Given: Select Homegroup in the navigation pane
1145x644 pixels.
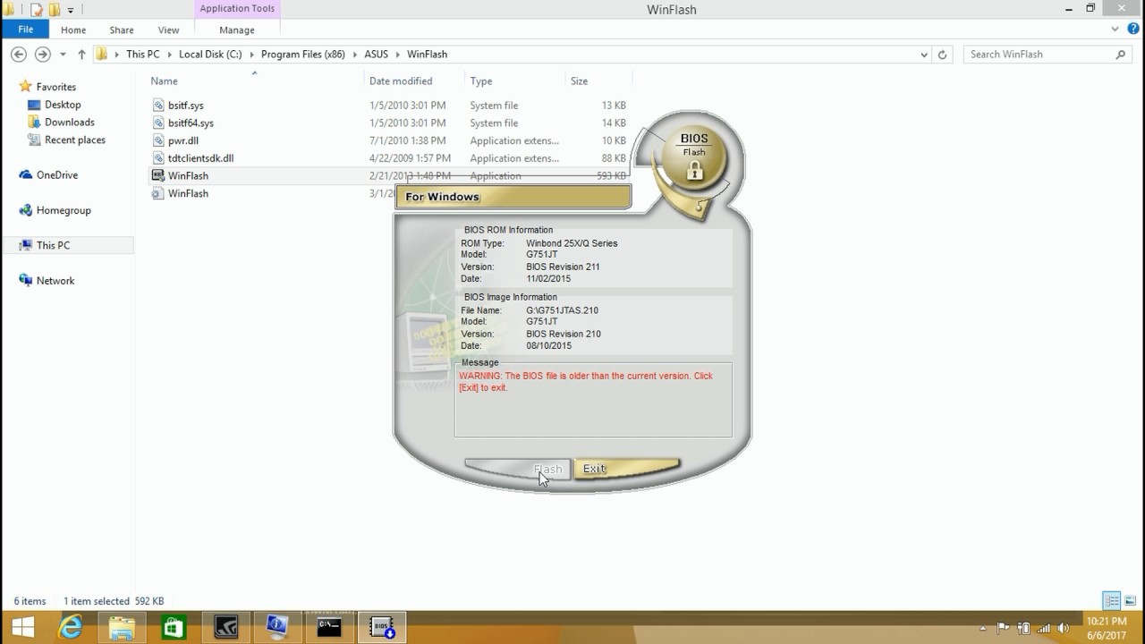Looking at the screenshot, I should (64, 210).
